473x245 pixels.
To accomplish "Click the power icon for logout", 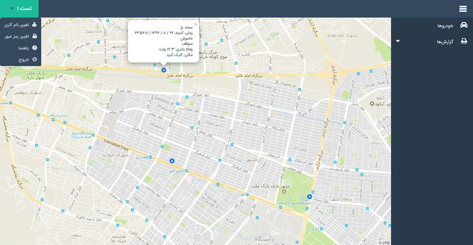I will [x=35, y=59].
